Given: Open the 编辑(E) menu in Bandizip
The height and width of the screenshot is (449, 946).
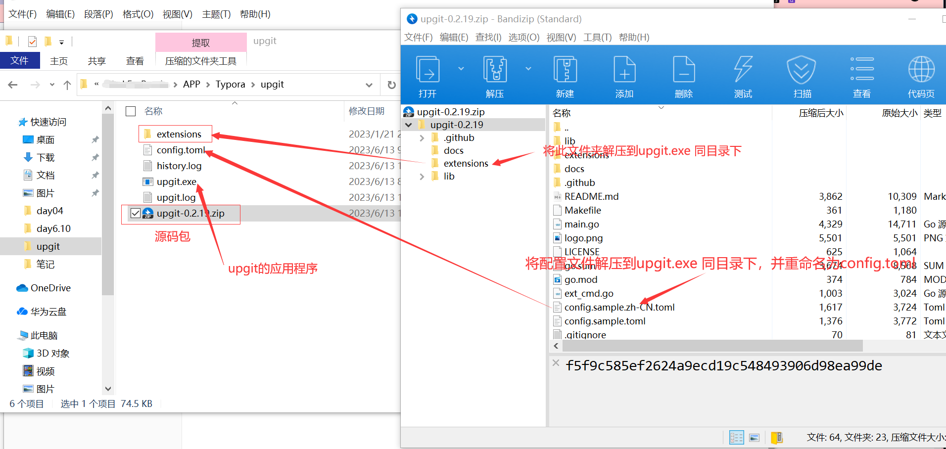Looking at the screenshot, I should 454,37.
